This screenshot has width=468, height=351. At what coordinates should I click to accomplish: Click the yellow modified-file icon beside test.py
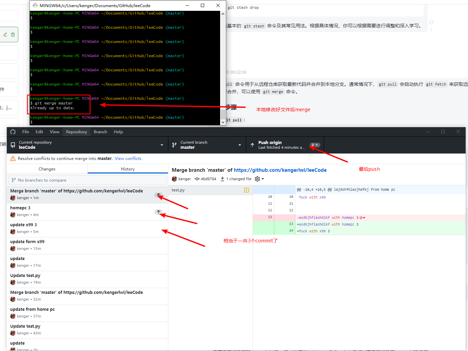246,190
